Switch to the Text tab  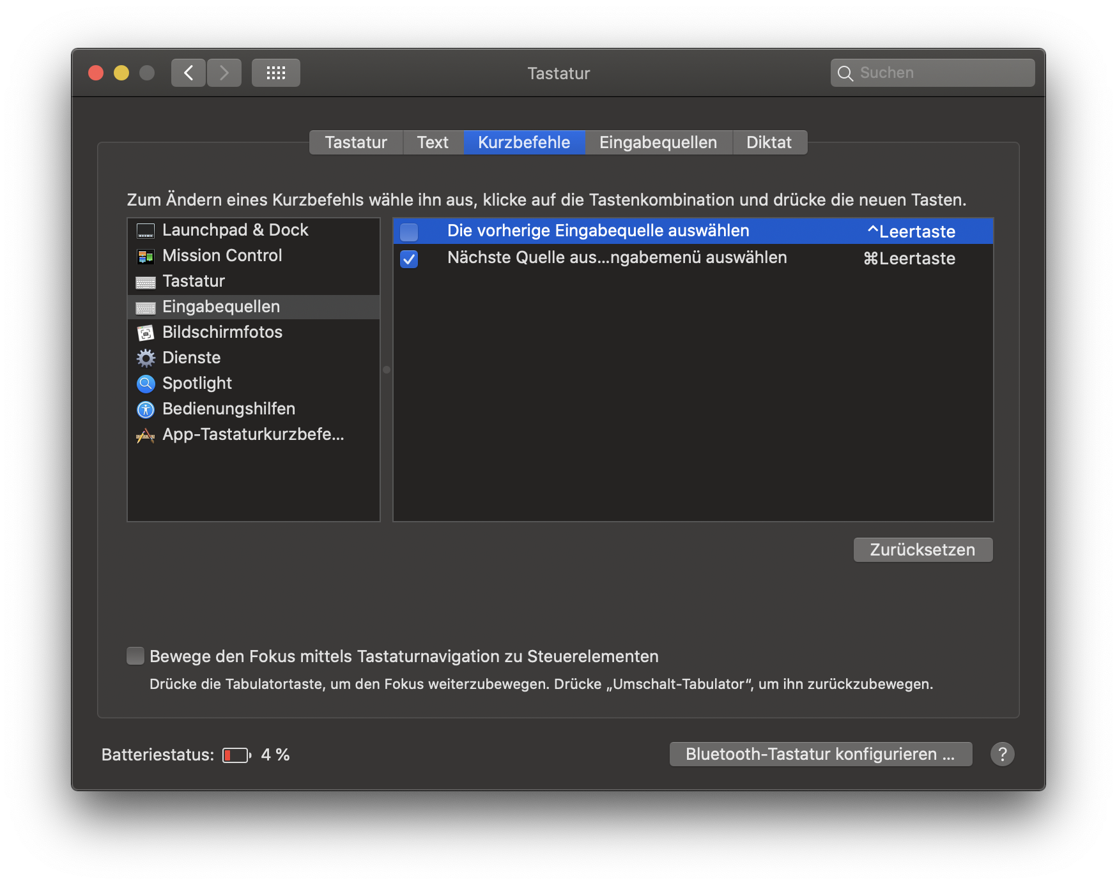[x=433, y=142]
